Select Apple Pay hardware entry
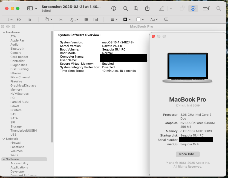Screen dimensions: 228x178 tap(18, 40)
